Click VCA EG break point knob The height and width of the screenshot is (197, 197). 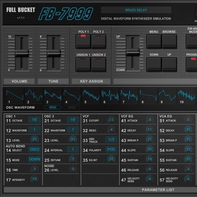pyautogui.click(x=188, y=139)
